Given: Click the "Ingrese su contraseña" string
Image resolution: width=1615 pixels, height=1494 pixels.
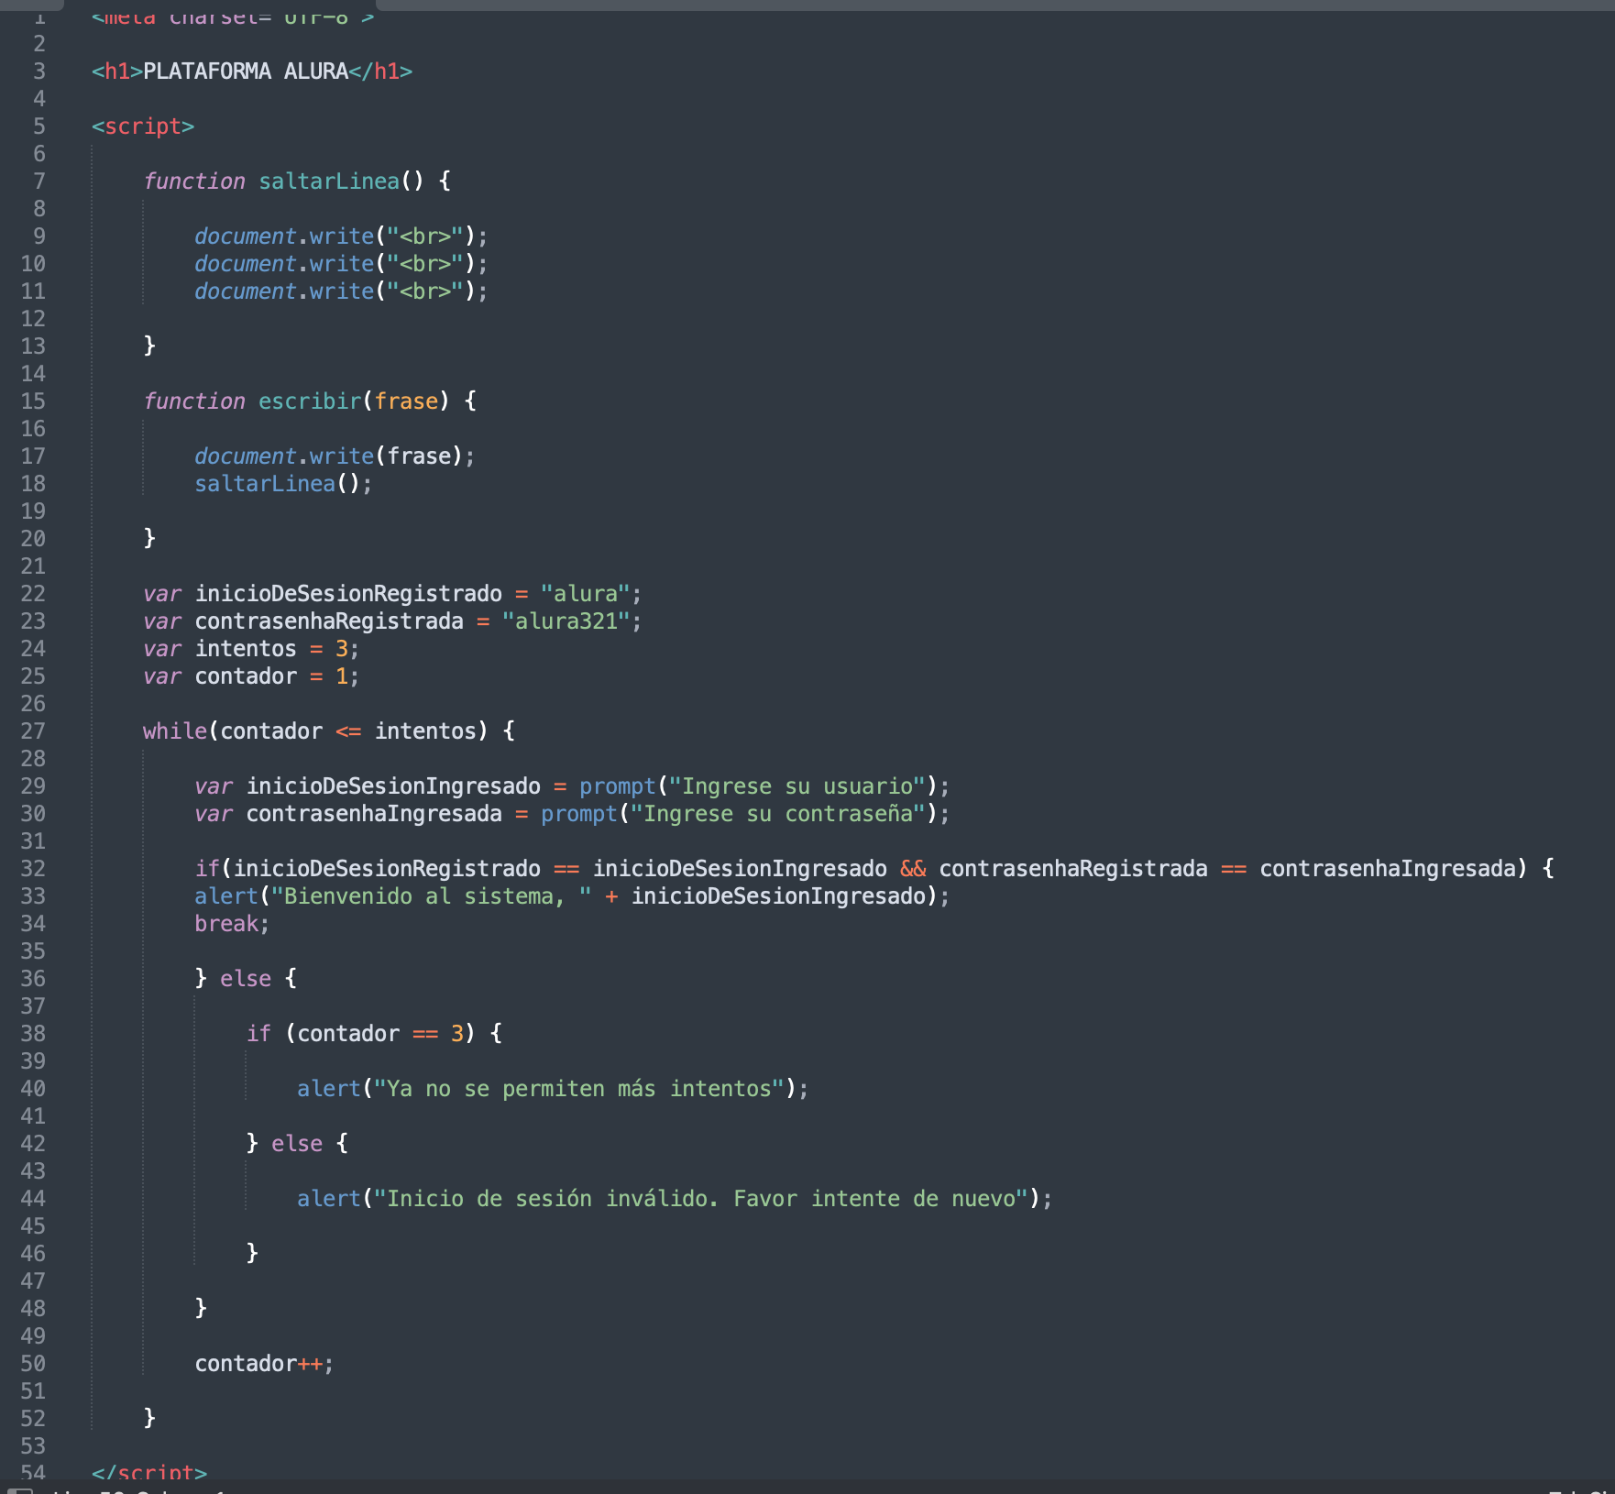Looking at the screenshot, I should click(778, 814).
